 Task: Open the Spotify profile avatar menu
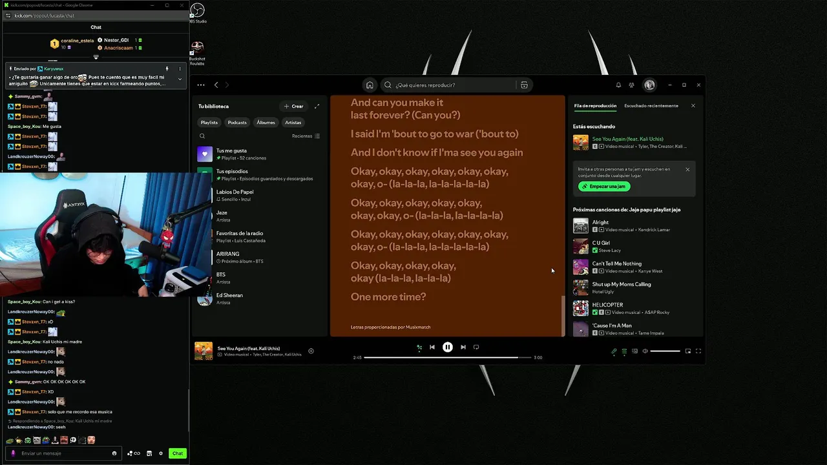(x=649, y=85)
